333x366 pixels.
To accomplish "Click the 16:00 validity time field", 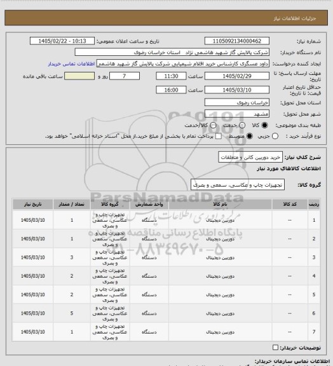I will click(171, 90).
